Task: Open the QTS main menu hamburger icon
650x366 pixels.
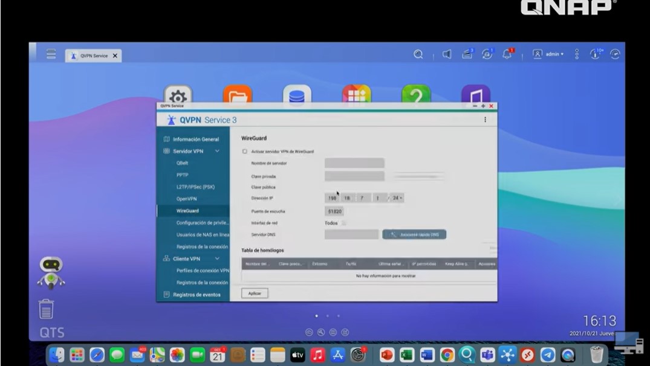Action: click(51, 54)
